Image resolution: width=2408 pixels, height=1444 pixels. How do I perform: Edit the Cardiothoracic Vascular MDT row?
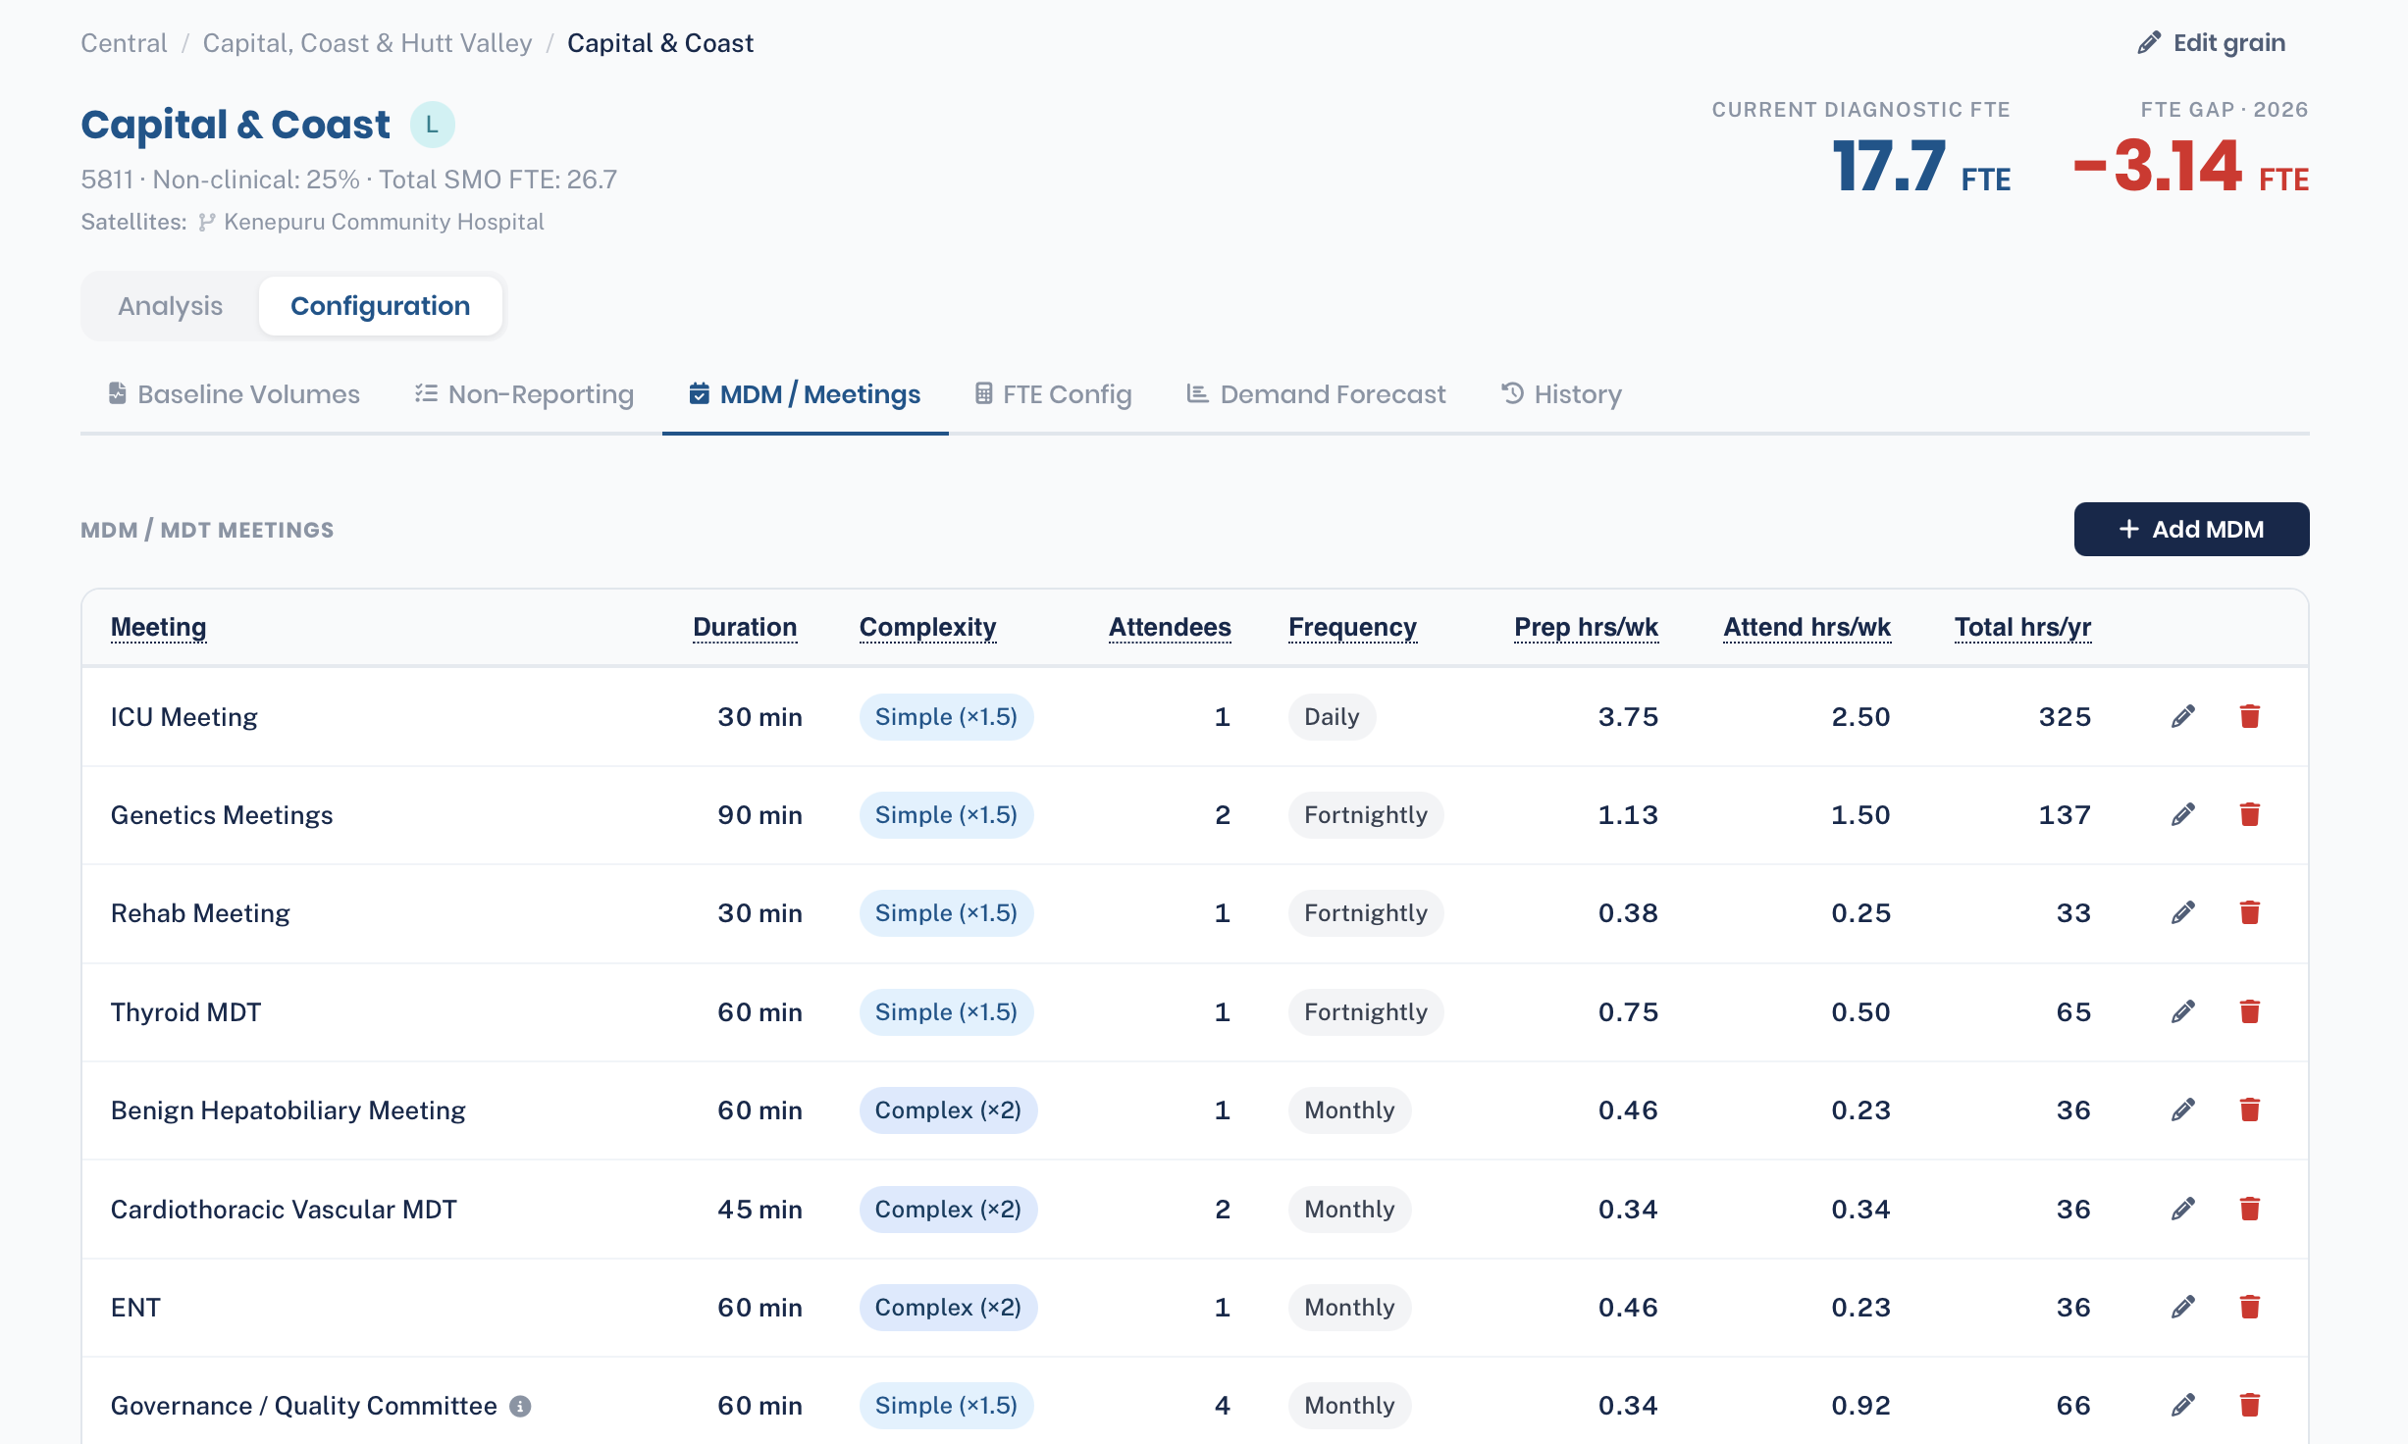click(x=2182, y=1210)
